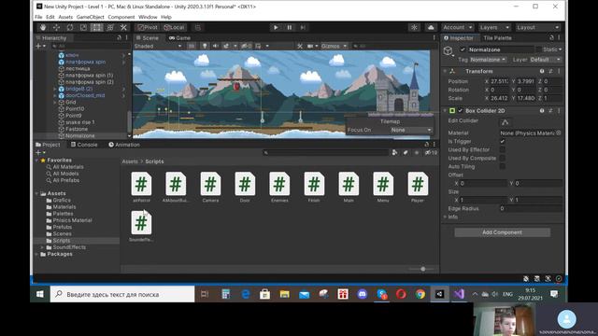Open cloud services icon
Image resolution: width=598 pixels, height=336 pixels.
click(431, 27)
